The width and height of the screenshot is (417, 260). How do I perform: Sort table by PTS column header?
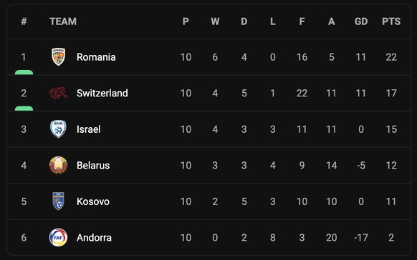click(x=391, y=21)
